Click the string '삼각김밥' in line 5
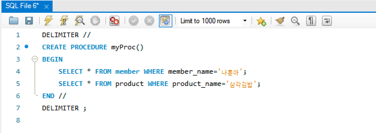This screenshot has width=376, height=133. click(241, 84)
